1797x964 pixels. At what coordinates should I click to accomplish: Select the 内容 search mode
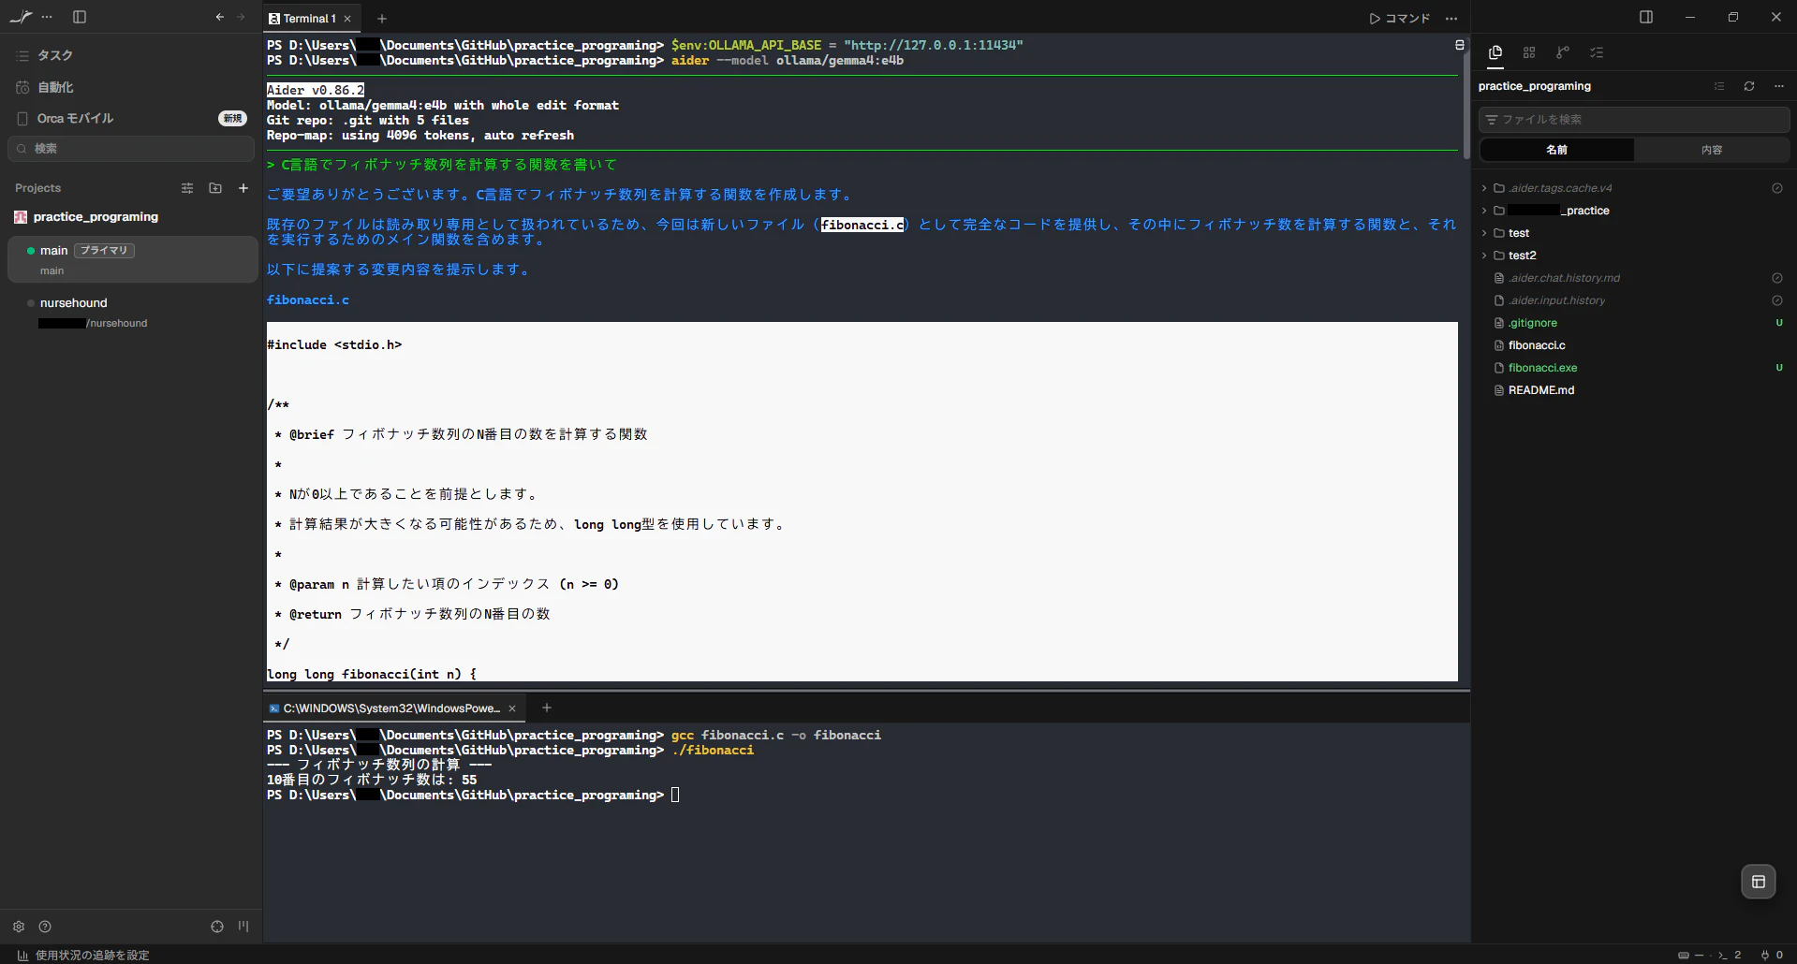[x=1712, y=150]
